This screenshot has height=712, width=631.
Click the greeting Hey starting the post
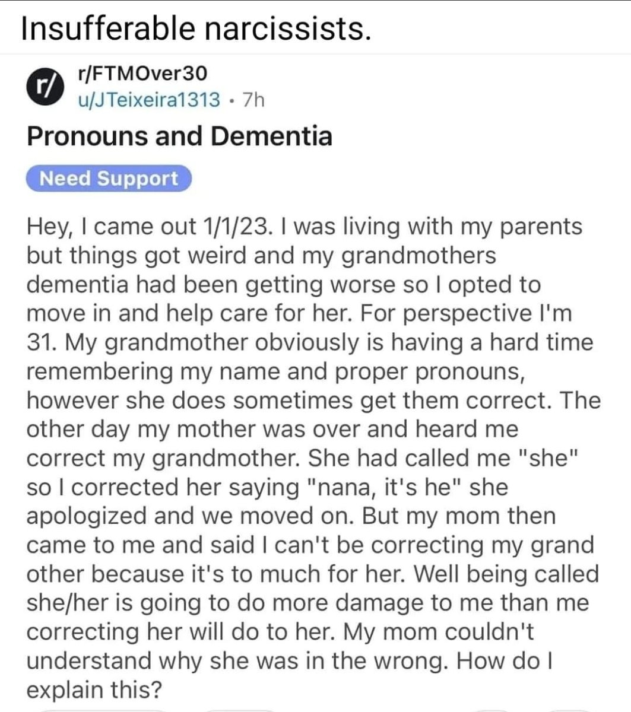[49, 227]
